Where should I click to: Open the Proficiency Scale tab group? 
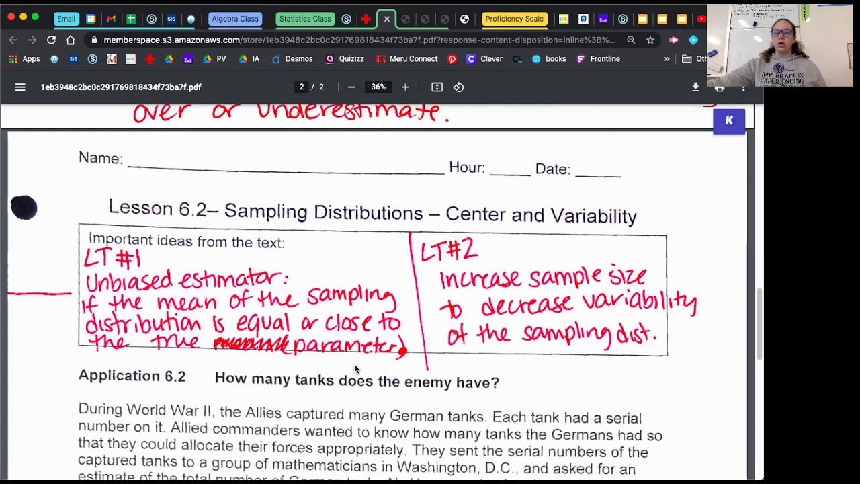coord(514,19)
